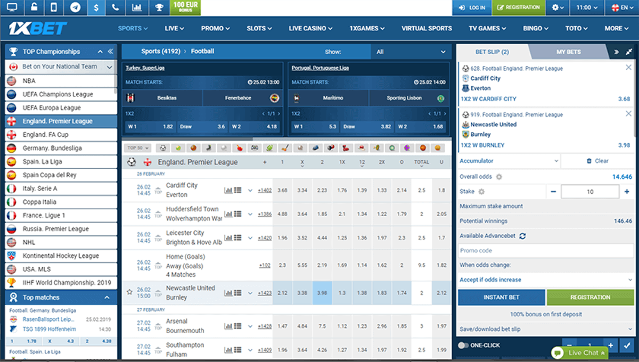This screenshot has width=639, height=362.
Task: Clear the bet slip
Action: point(597,161)
